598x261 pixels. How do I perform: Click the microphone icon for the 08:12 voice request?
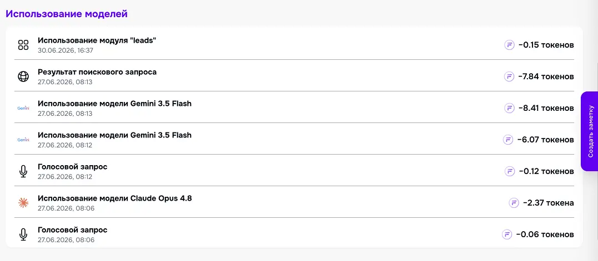pyautogui.click(x=23, y=171)
